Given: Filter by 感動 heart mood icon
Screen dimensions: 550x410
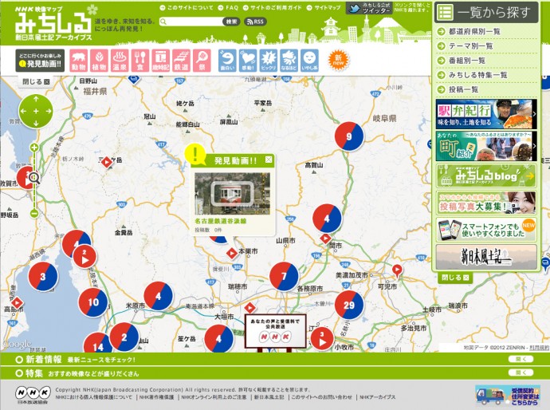Looking at the screenshot, I should (248, 61).
